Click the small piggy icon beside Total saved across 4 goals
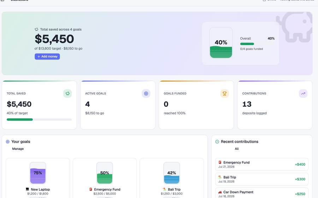This screenshot has height=198, width=318. pyautogui.click(x=36, y=29)
